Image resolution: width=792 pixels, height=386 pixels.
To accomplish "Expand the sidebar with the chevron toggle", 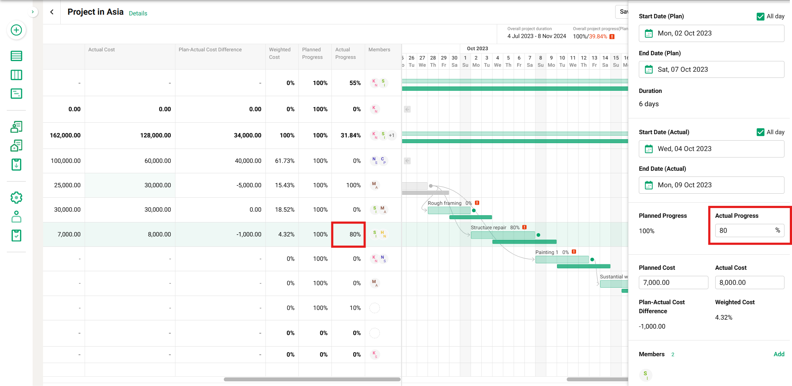I will (33, 12).
